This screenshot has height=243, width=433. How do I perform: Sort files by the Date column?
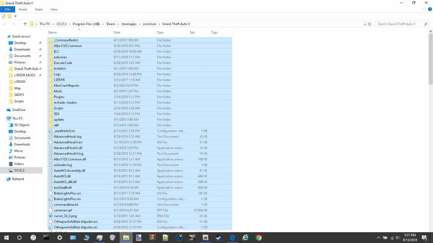point(133,32)
